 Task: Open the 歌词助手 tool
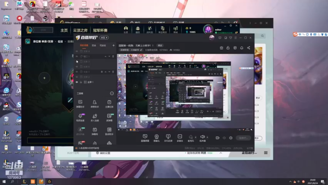tap(109, 131)
